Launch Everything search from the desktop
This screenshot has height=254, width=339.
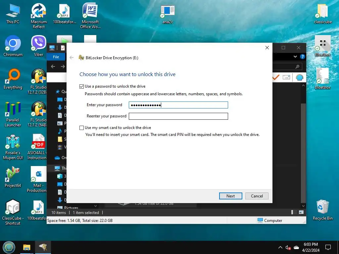tap(13, 79)
